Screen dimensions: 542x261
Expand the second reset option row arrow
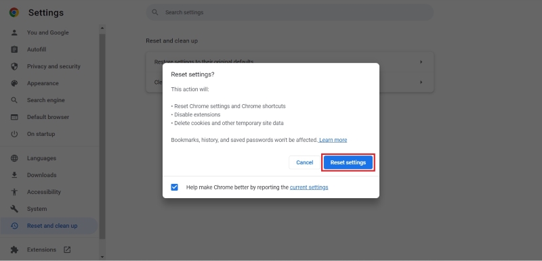pyautogui.click(x=421, y=82)
